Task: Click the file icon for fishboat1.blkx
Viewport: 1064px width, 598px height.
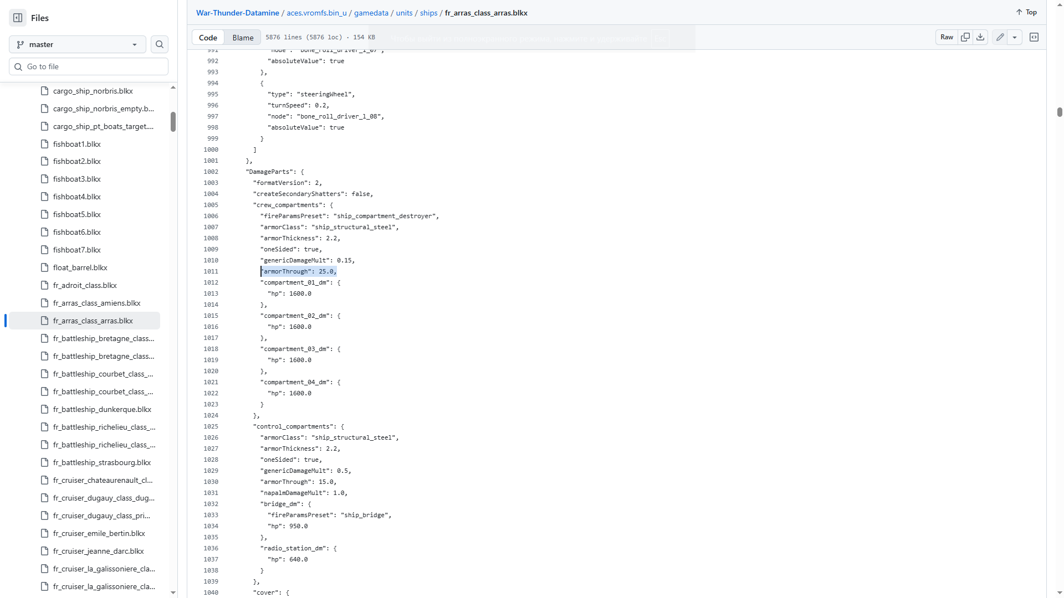Action: coord(45,144)
